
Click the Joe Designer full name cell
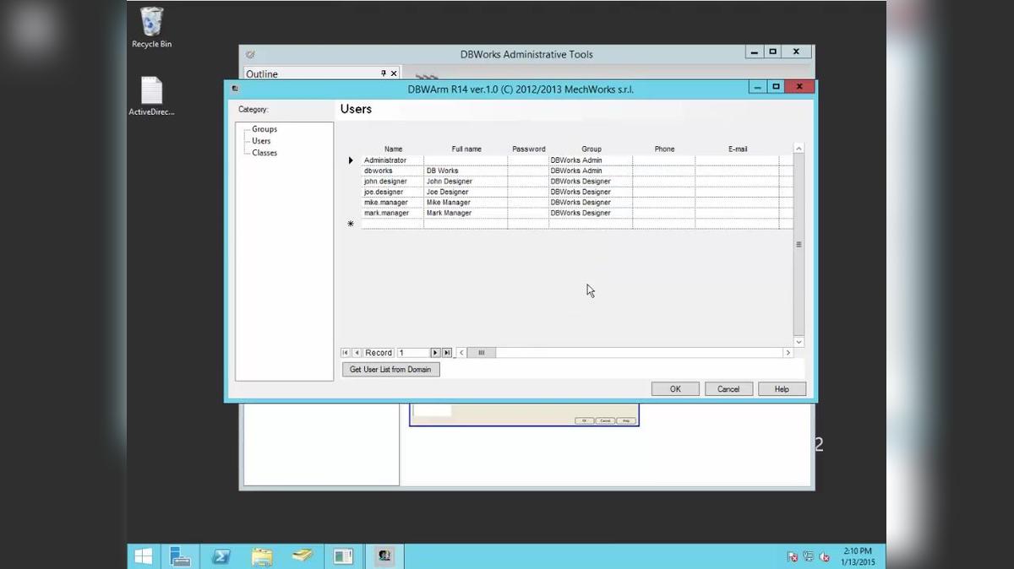click(466, 192)
